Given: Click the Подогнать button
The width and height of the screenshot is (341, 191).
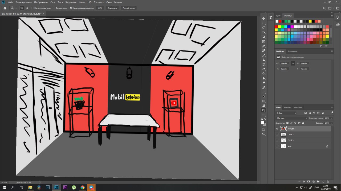Looking at the screenshot, I should pos(112,8).
